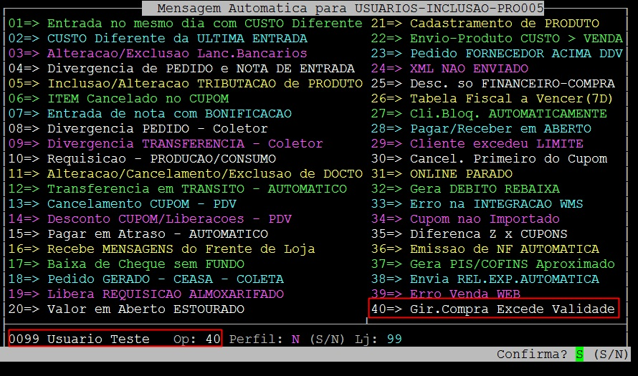Select option 28 Pagar/Receber em ABERTO
Image resolution: width=638 pixels, height=376 pixels.
[x=481, y=129]
